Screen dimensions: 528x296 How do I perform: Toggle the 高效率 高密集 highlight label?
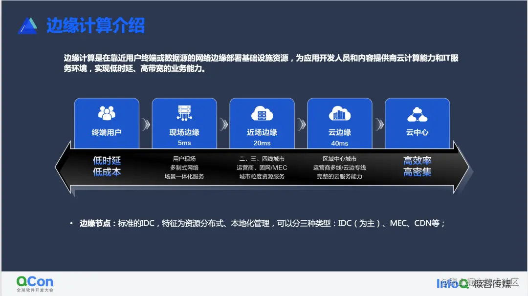click(417, 167)
